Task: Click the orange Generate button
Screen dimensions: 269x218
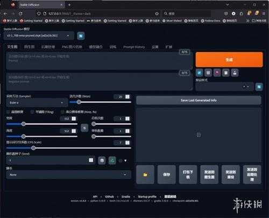Action: [x=229, y=60]
